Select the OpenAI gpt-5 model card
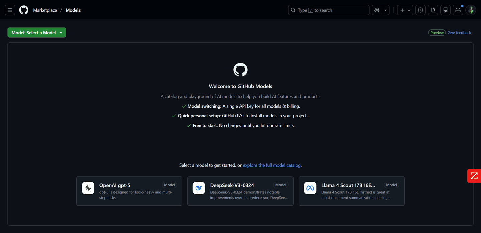 pyautogui.click(x=129, y=191)
